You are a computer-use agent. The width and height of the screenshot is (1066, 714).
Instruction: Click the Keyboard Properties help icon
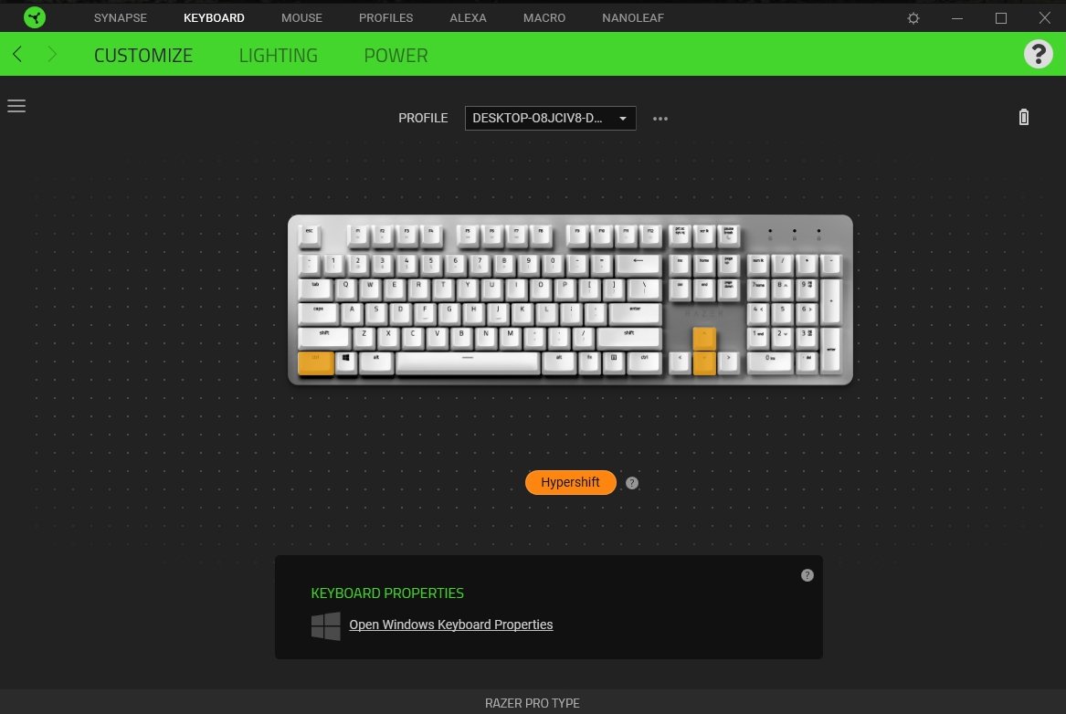pos(807,575)
